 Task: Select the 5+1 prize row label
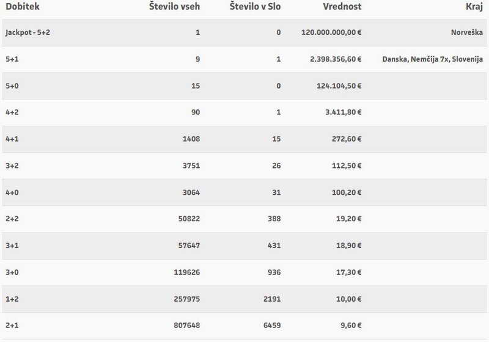point(12,59)
